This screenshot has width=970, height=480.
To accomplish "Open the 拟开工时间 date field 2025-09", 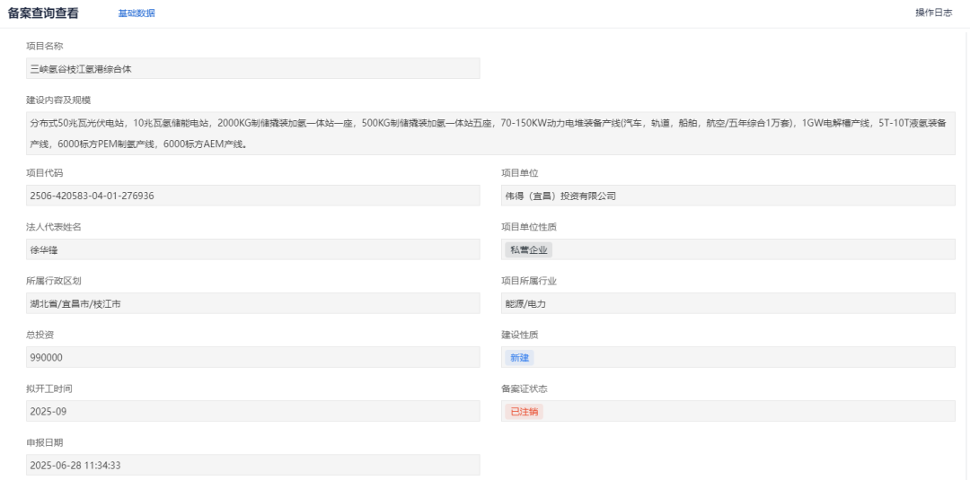I will pyautogui.click(x=252, y=411).
